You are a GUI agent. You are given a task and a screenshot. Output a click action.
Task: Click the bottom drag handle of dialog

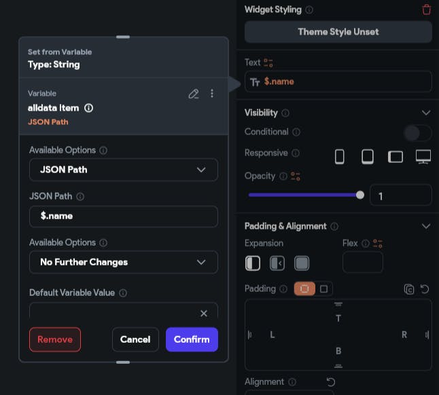[123, 362]
